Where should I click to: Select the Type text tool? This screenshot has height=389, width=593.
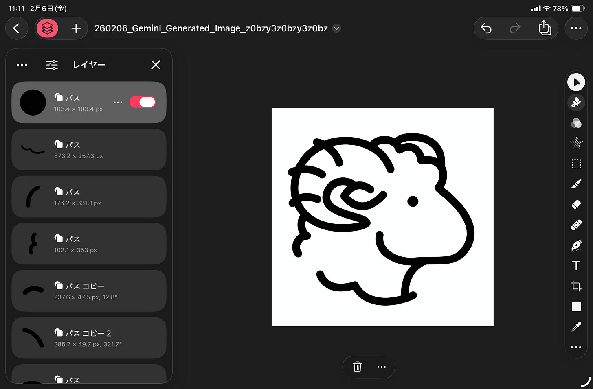pyautogui.click(x=576, y=266)
